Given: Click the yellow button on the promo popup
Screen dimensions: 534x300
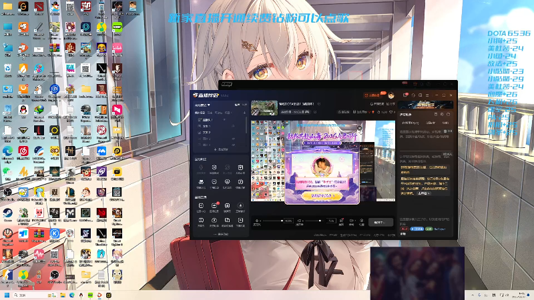Looking at the screenshot, I should coord(321,196).
